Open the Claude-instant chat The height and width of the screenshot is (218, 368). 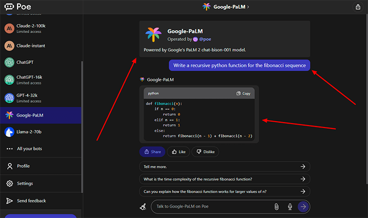click(40, 46)
